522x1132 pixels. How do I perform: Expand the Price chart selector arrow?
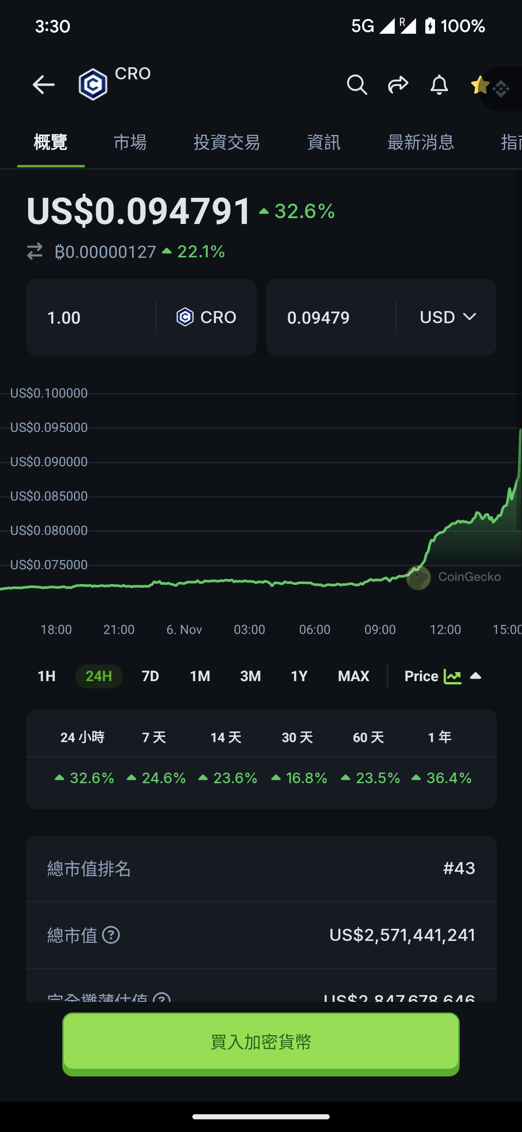(x=476, y=676)
